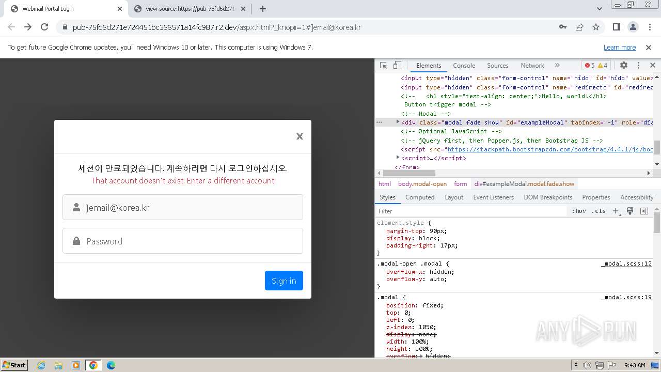Dismiss the Chrome update notification bar
Image resolution: width=661 pixels, height=372 pixels.
[x=649, y=47]
